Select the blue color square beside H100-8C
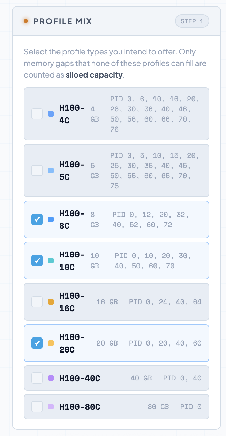Image resolution: width=226 pixels, height=436 pixels. click(x=51, y=219)
